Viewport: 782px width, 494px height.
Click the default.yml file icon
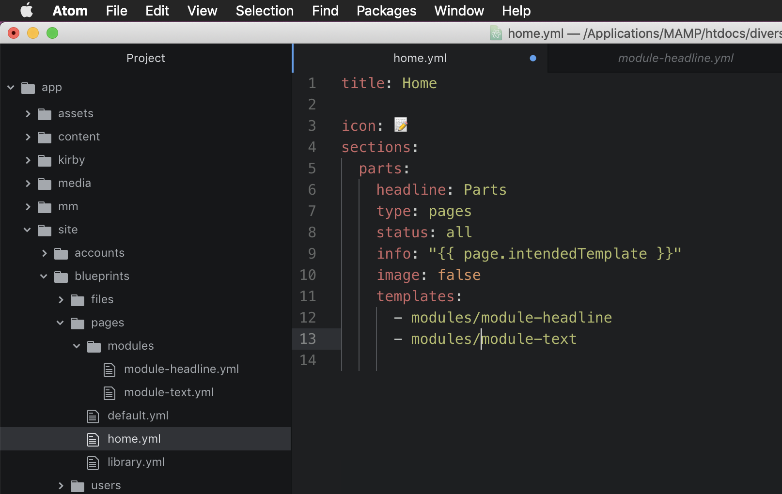(x=93, y=417)
